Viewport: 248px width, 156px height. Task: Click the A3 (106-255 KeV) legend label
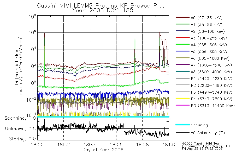point(209,38)
